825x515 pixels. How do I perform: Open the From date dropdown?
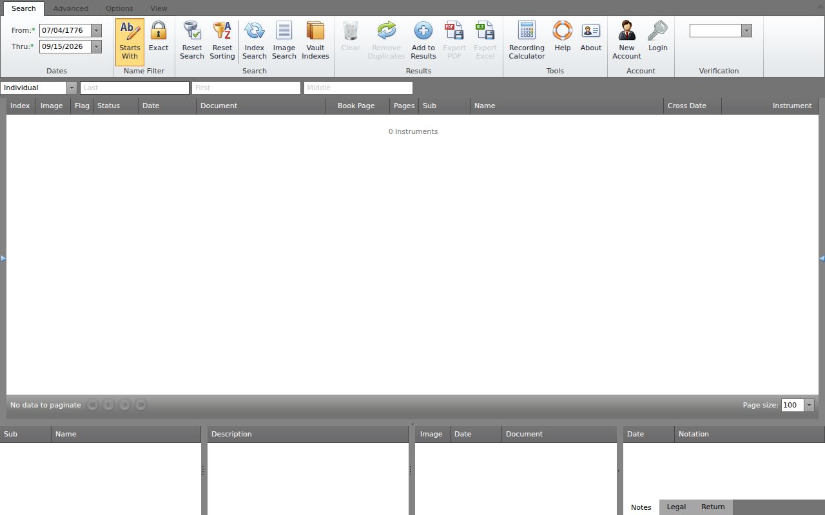97,30
